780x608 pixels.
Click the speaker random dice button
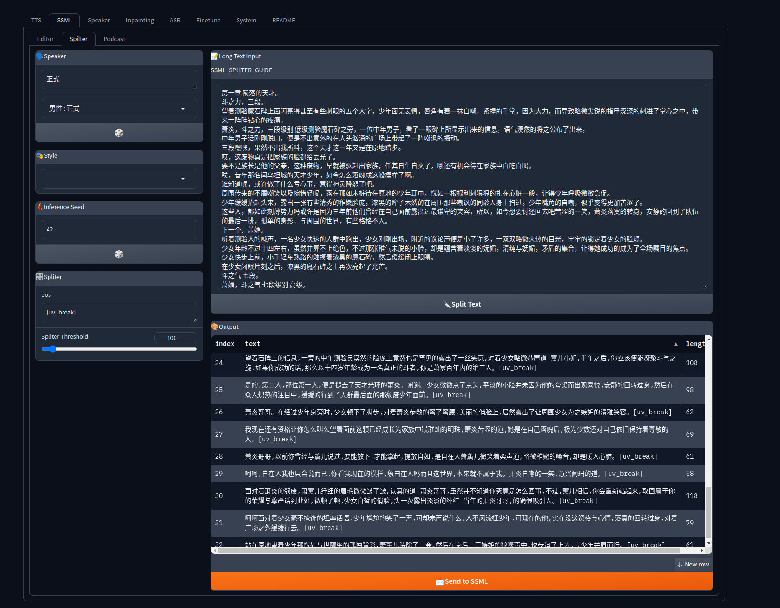119,133
